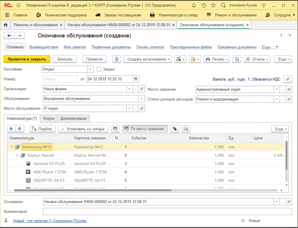
Task: Click the move row up arrow
Action: (x=11, y=129)
